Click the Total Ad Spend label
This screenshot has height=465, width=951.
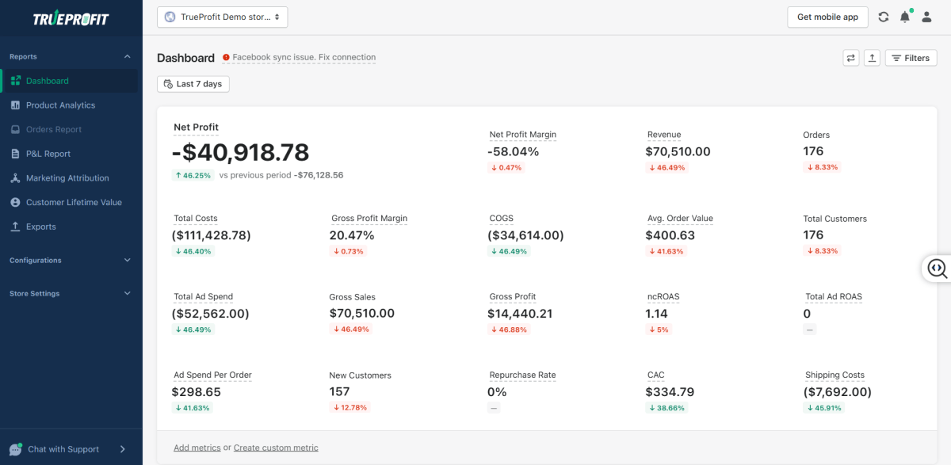pyautogui.click(x=204, y=297)
